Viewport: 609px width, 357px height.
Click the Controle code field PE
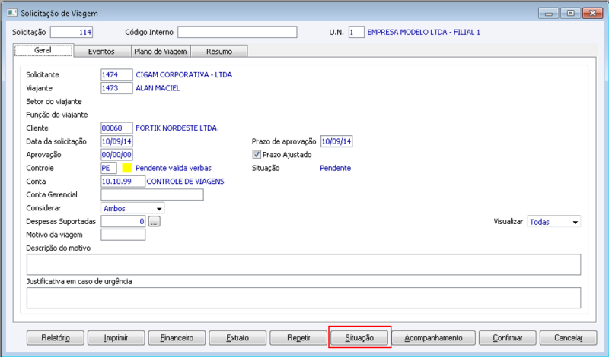pyautogui.click(x=109, y=168)
